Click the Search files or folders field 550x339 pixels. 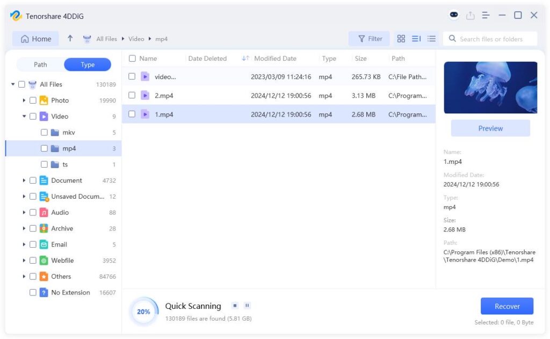pyautogui.click(x=490, y=39)
